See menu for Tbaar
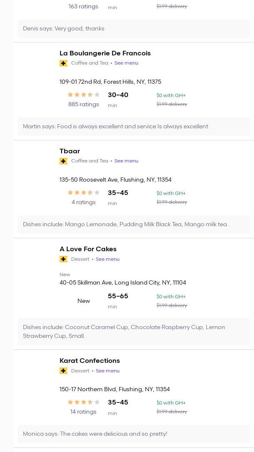Image resolution: width=254 pixels, height=452 pixels. click(x=126, y=161)
